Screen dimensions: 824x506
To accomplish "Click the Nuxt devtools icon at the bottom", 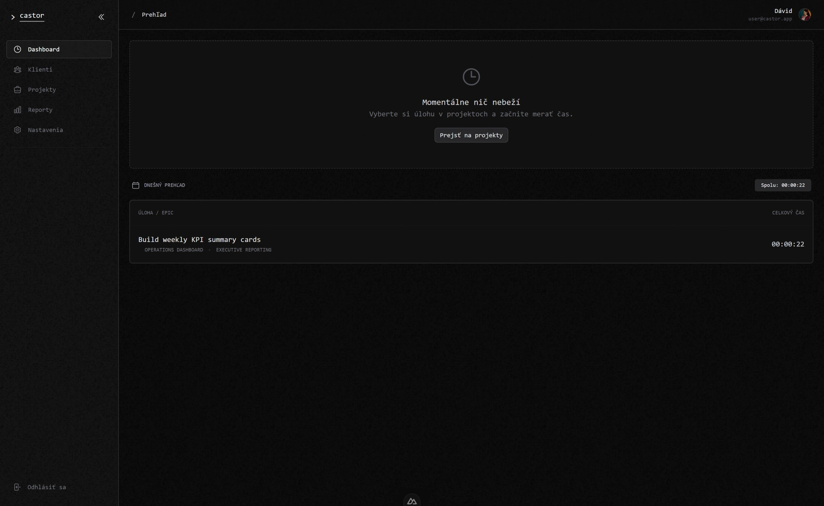I will pyautogui.click(x=412, y=501).
